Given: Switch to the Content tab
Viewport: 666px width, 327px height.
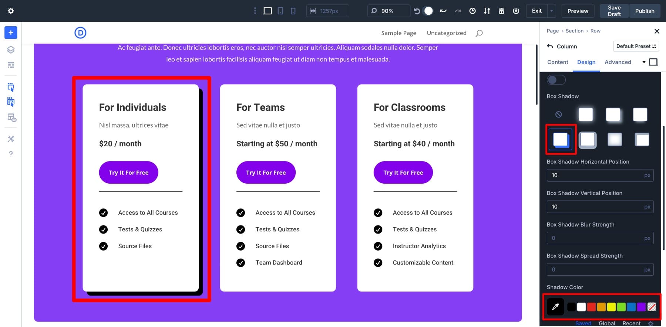Looking at the screenshot, I should coord(558,62).
